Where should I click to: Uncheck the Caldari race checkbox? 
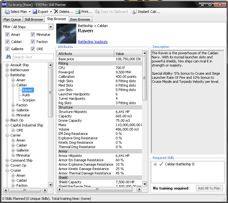pos(7,42)
